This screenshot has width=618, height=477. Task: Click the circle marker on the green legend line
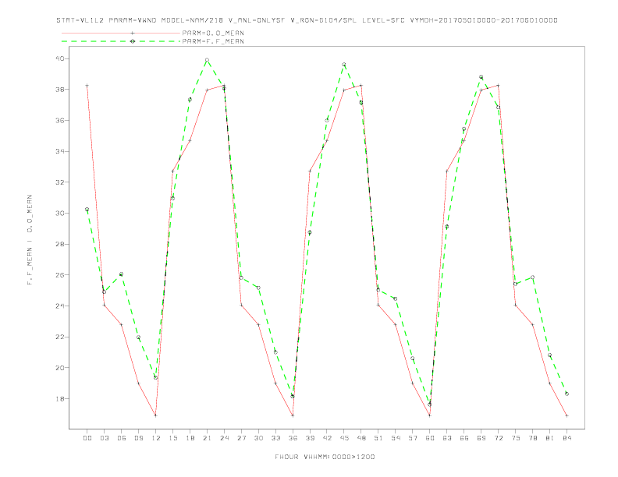coord(133,41)
